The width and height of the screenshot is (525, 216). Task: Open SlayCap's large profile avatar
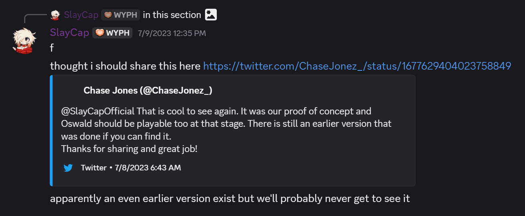24,40
